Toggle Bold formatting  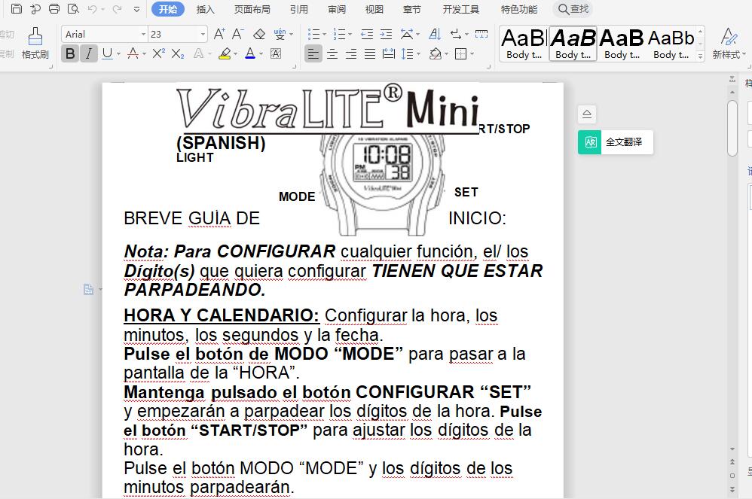70,53
